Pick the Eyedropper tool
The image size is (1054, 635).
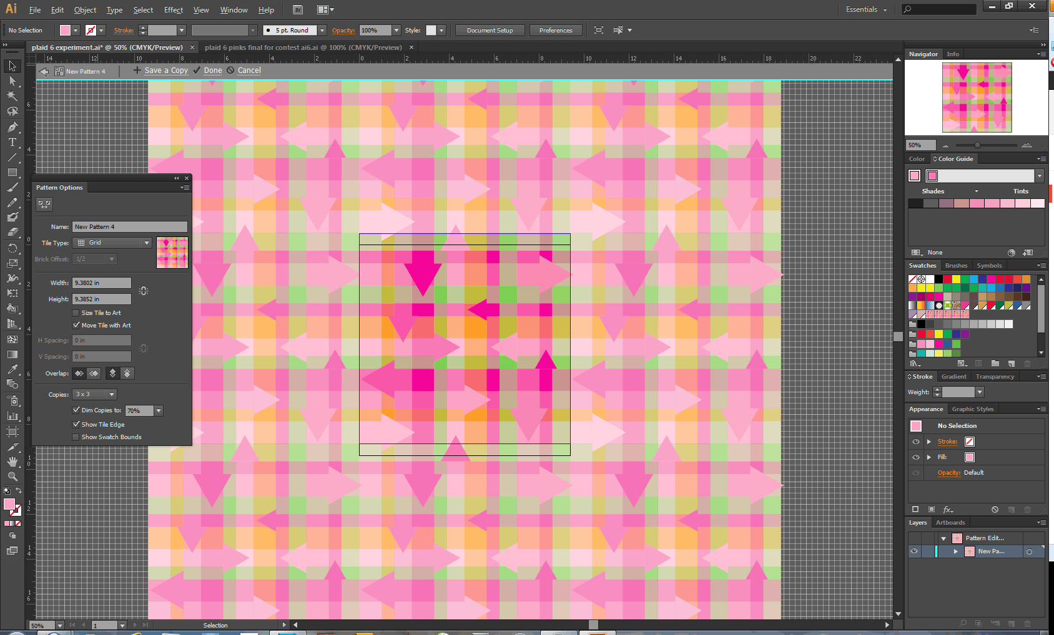pos(12,370)
